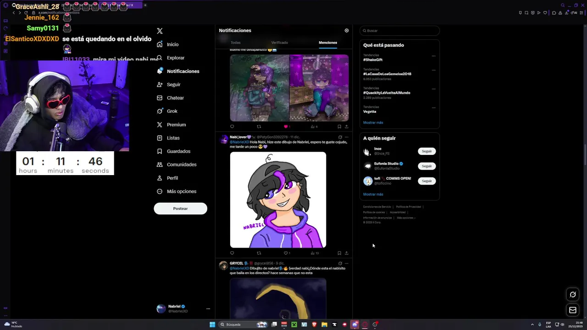Open the Nabriel drawing image
Image resolution: width=587 pixels, height=330 pixels.
[278, 200]
